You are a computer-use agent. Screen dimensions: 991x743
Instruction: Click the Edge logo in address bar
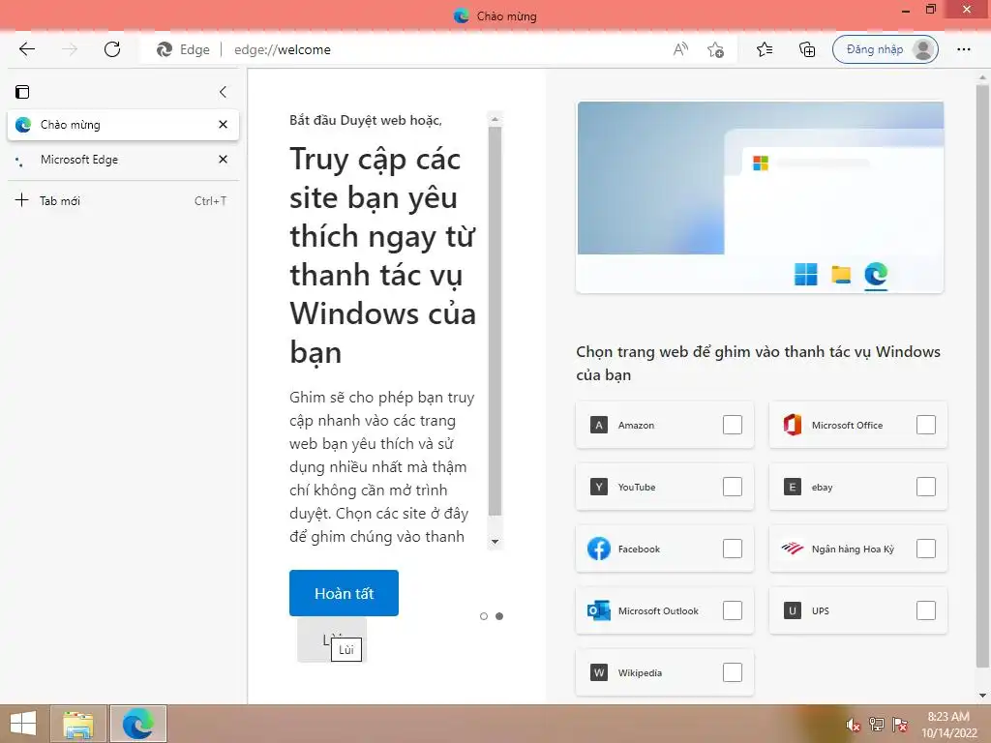point(165,49)
